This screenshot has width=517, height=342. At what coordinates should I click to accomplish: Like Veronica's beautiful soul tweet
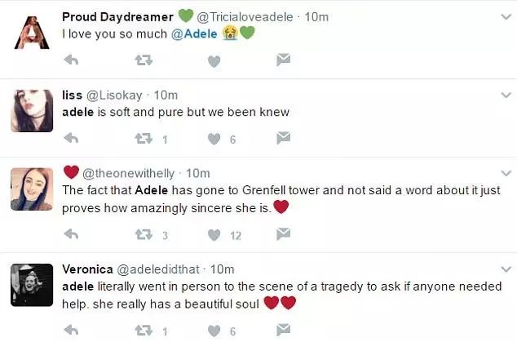pos(214,331)
